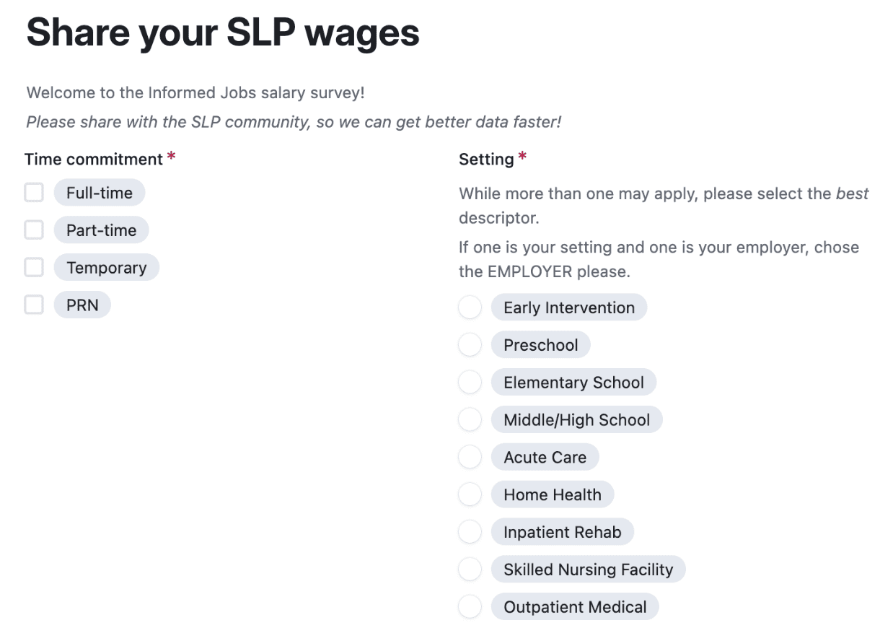Choose Home Health radio option
The width and height of the screenshot is (893, 628).
[x=470, y=495]
